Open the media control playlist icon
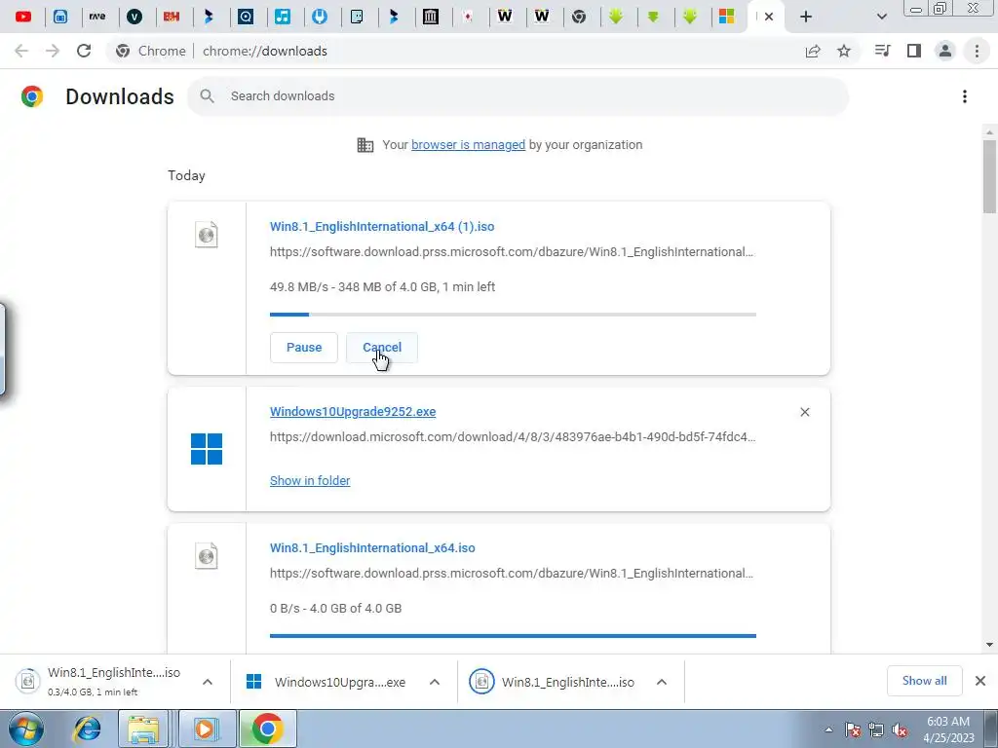Viewport: 998px width, 748px height. pyautogui.click(x=883, y=51)
